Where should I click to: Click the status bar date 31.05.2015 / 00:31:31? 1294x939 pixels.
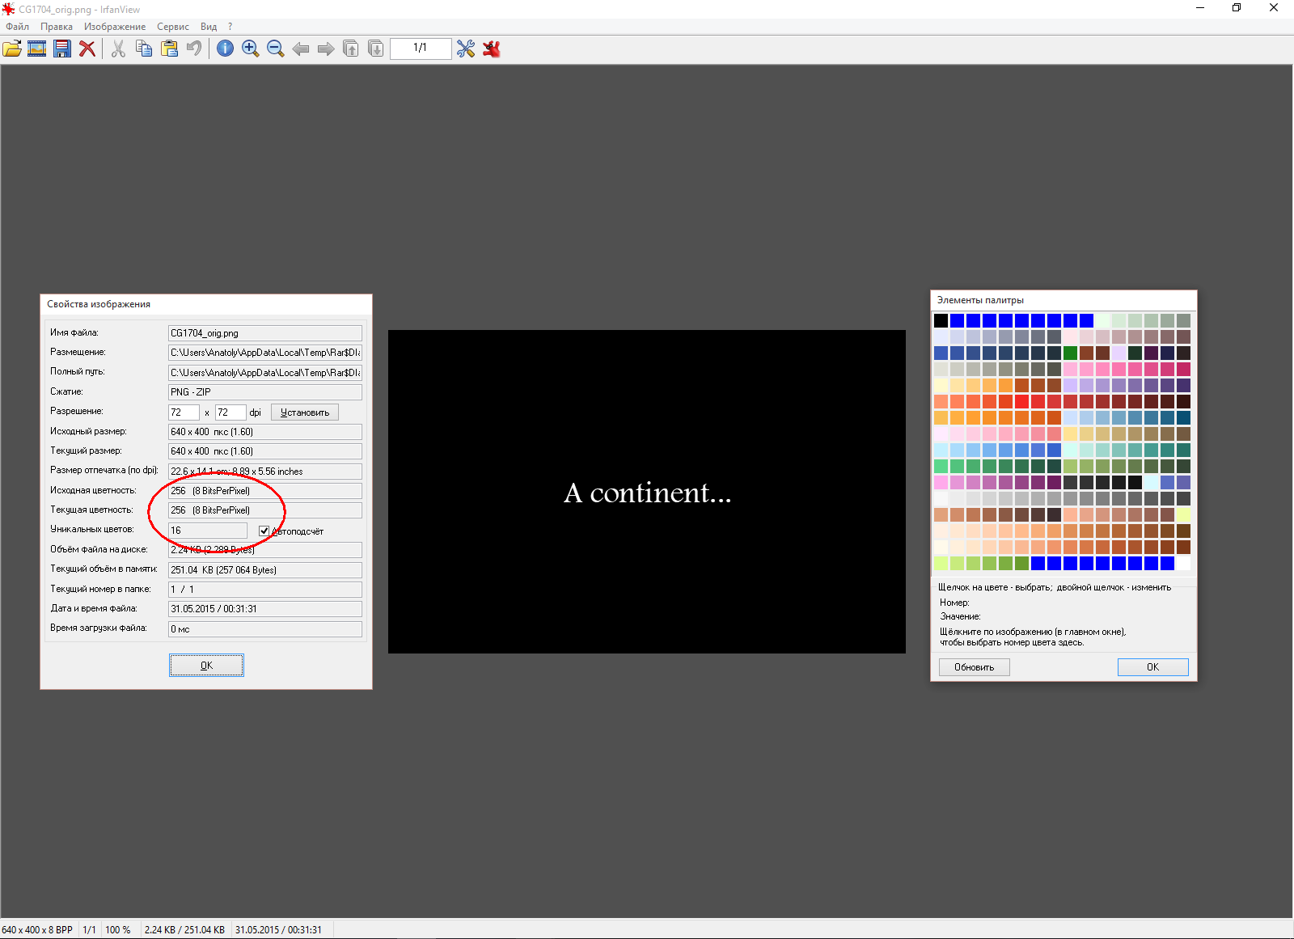pos(278,930)
